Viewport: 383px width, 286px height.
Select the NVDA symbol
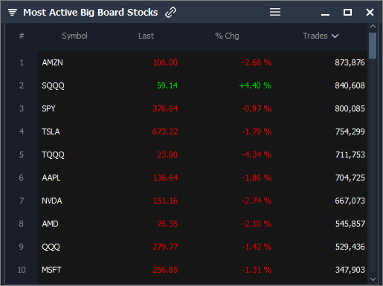click(x=52, y=201)
